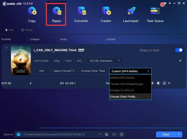This screenshot has width=187, height=139.
Task: Click the refresh icon next to folder
Action: pos(114,134)
